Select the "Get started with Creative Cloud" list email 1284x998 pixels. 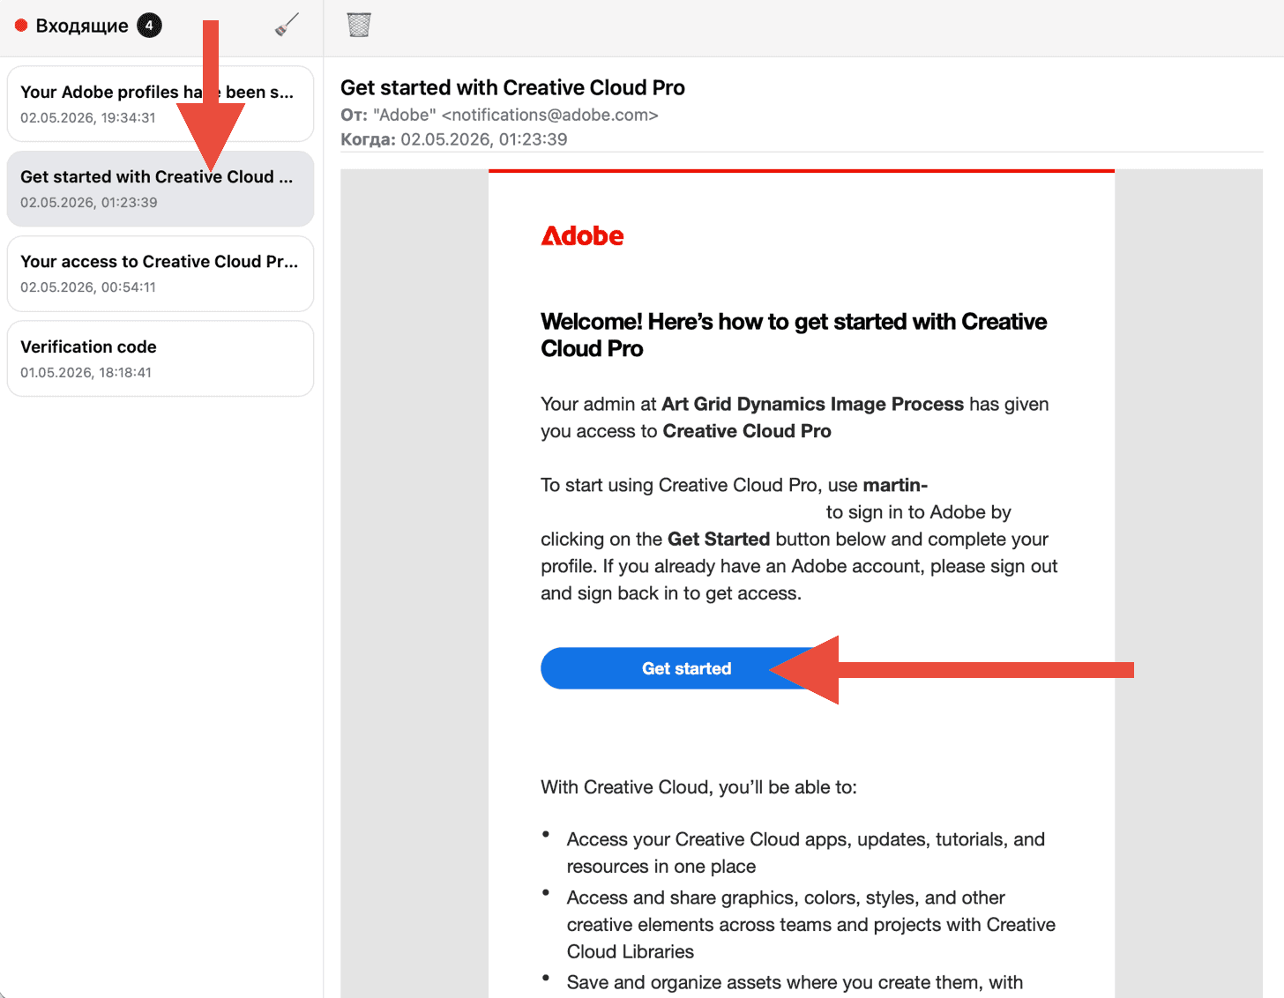click(160, 189)
